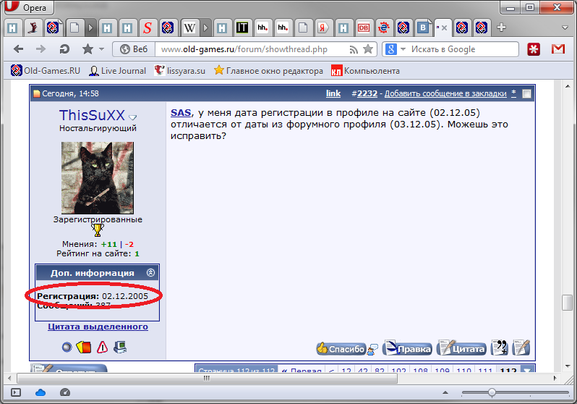Expand the tab stack beside the Wikipedia tab
The height and width of the screenshot is (404, 577).
pyautogui.click(x=205, y=28)
